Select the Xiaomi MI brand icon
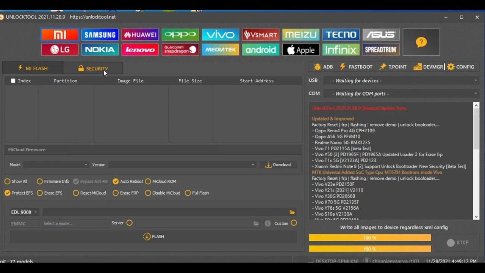This screenshot has height=273, width=485. (x=60, y=35)
